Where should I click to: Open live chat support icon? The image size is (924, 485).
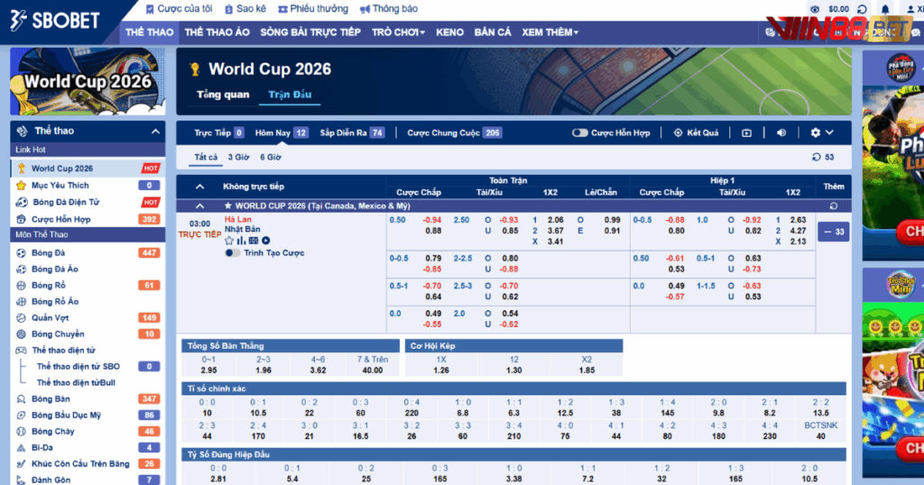916,33
